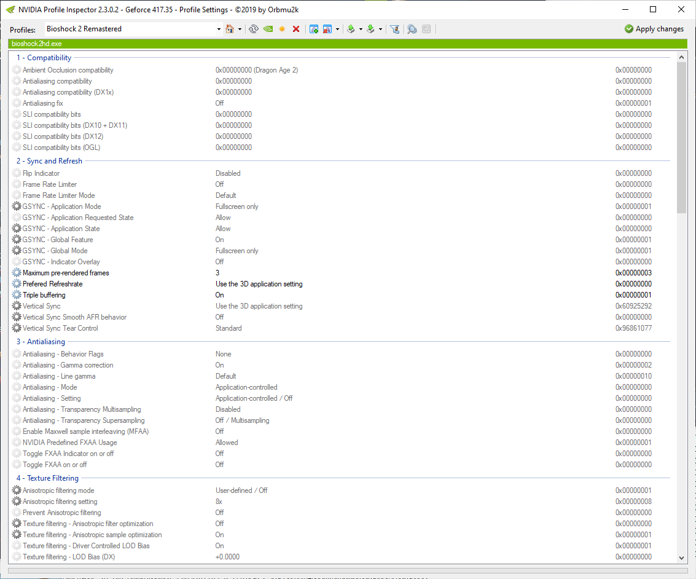Image resolution: width=696 pixels, height=579 pixels.
Task: Click the vertical scrollbar down arrow
Action: (681, 558)
